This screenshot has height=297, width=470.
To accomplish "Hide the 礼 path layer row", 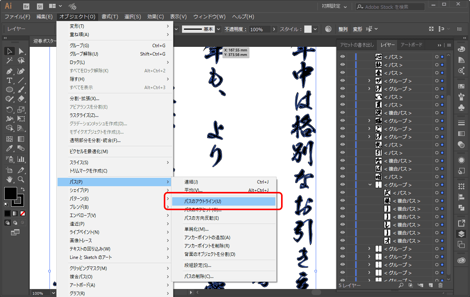I will 342,145.
